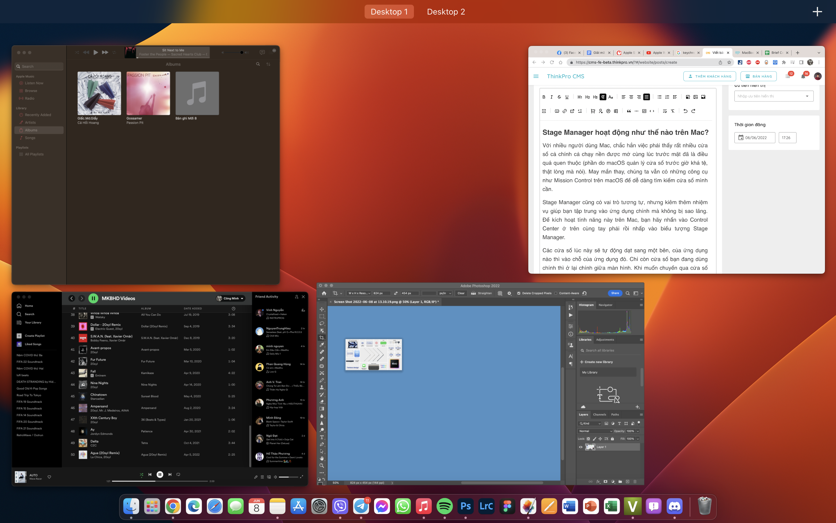Open Desktop 2 virtual desktop
The width and height of the screenshot is (836, 523).
(x=446, y=11)
